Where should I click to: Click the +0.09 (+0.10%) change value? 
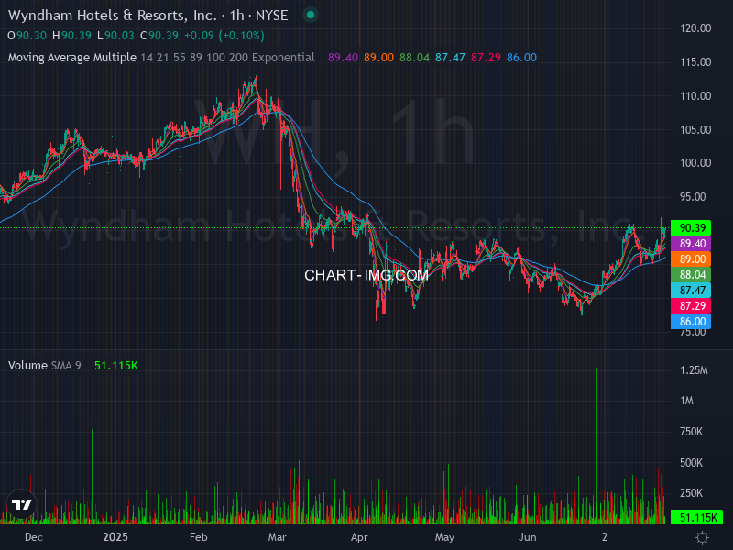click(224, 36)
